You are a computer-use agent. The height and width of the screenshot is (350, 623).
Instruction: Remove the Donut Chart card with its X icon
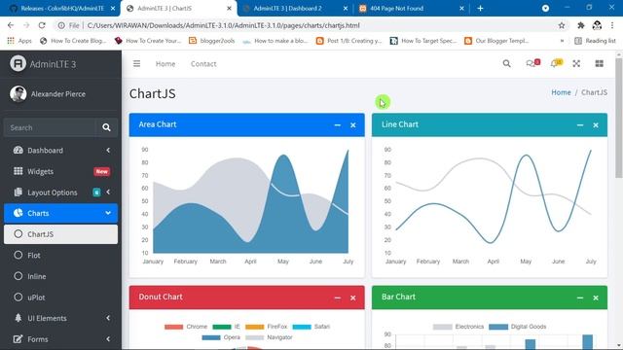click(352, 297)
